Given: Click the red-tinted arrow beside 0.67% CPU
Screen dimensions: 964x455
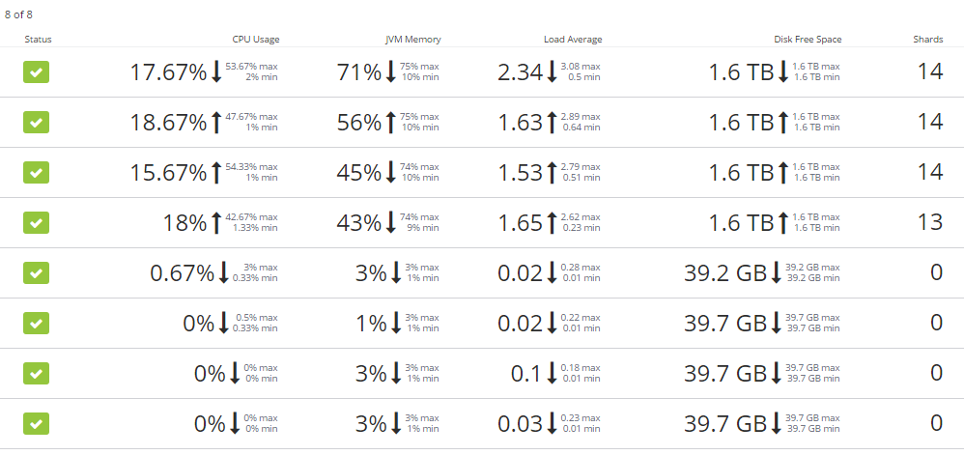Looking at the screenshot, I should point(223,273).
